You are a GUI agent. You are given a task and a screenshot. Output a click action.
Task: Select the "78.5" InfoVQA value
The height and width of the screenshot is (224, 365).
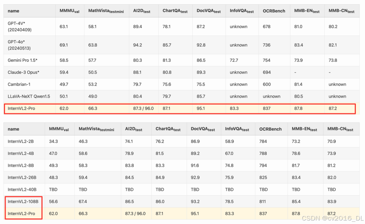click(x=229, y=201)
